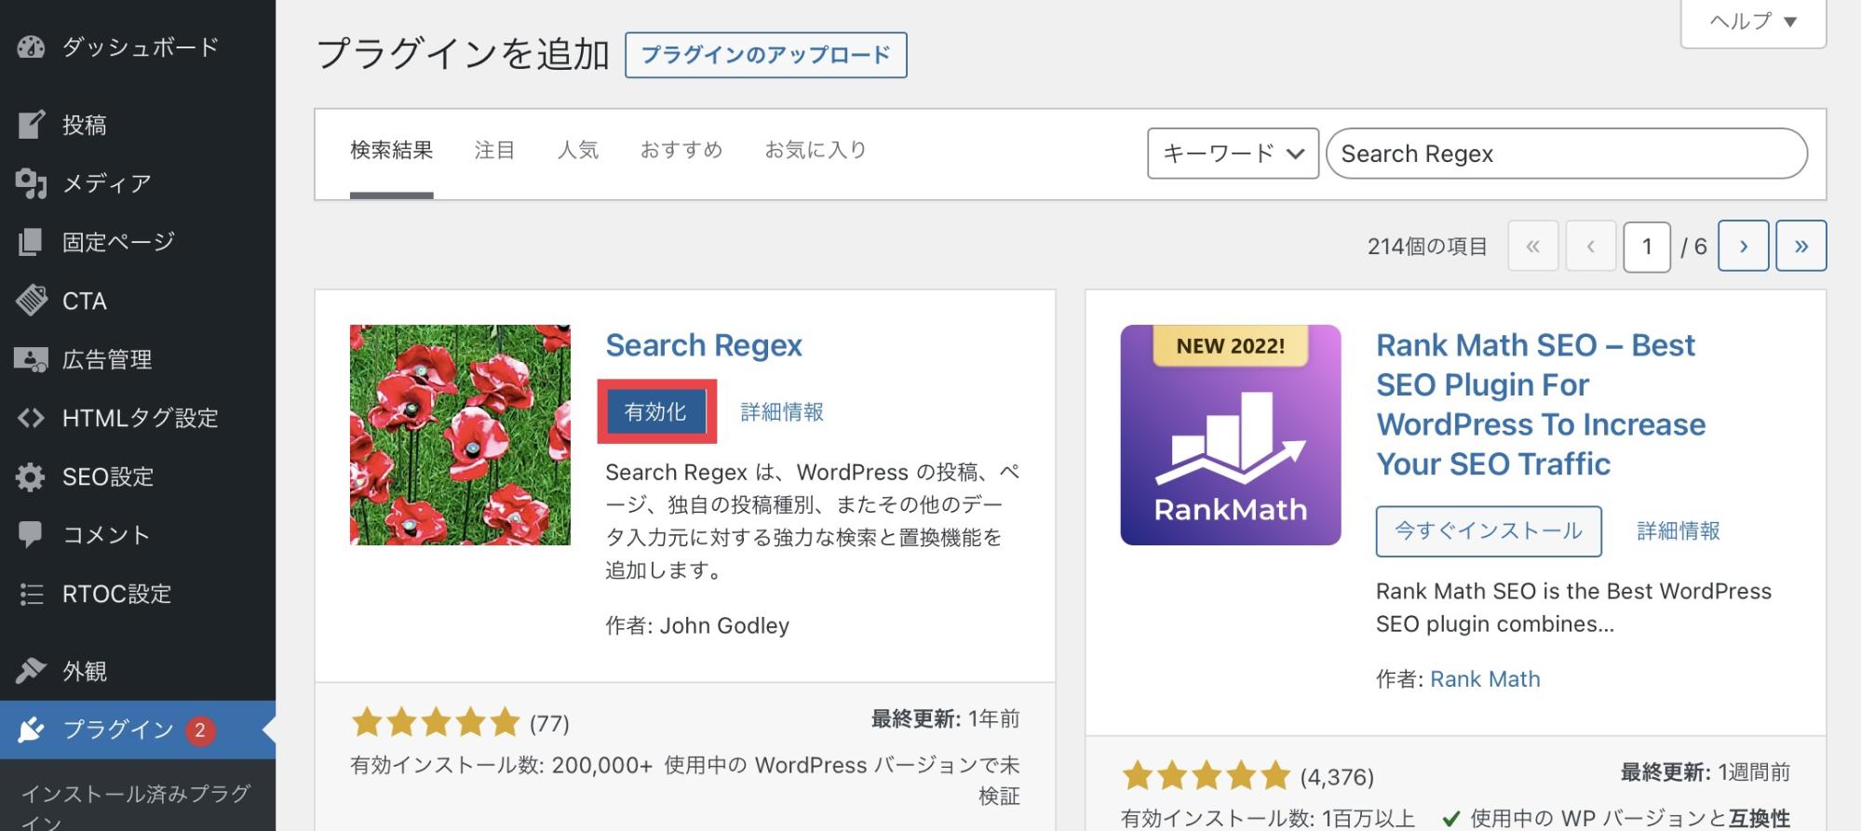Click 有効化 to activate Search Regex
The width and height of the screenshot is (1861, 831).
656,411
